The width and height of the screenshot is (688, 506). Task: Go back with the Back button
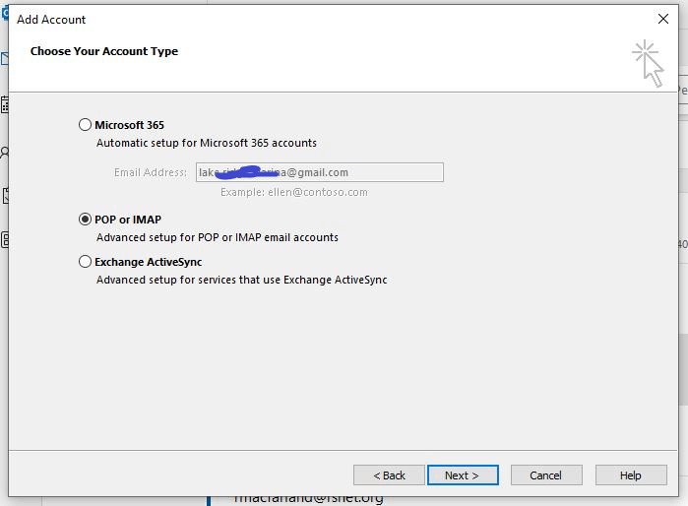click(x=389, y=475)
